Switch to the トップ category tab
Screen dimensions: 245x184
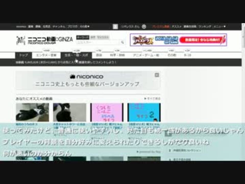coord(23,55)
